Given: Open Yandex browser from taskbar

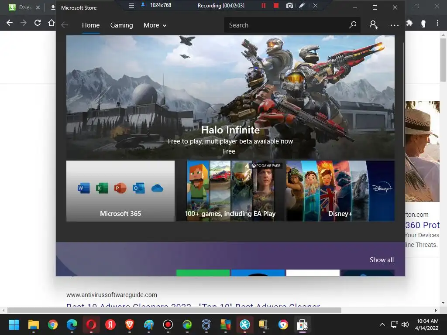Looking at the screenshot, I should point(110,325).
